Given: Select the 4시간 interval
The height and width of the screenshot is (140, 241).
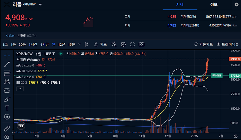Looking at the screenshot, I should pyautogui.click(x=44, y=44).
